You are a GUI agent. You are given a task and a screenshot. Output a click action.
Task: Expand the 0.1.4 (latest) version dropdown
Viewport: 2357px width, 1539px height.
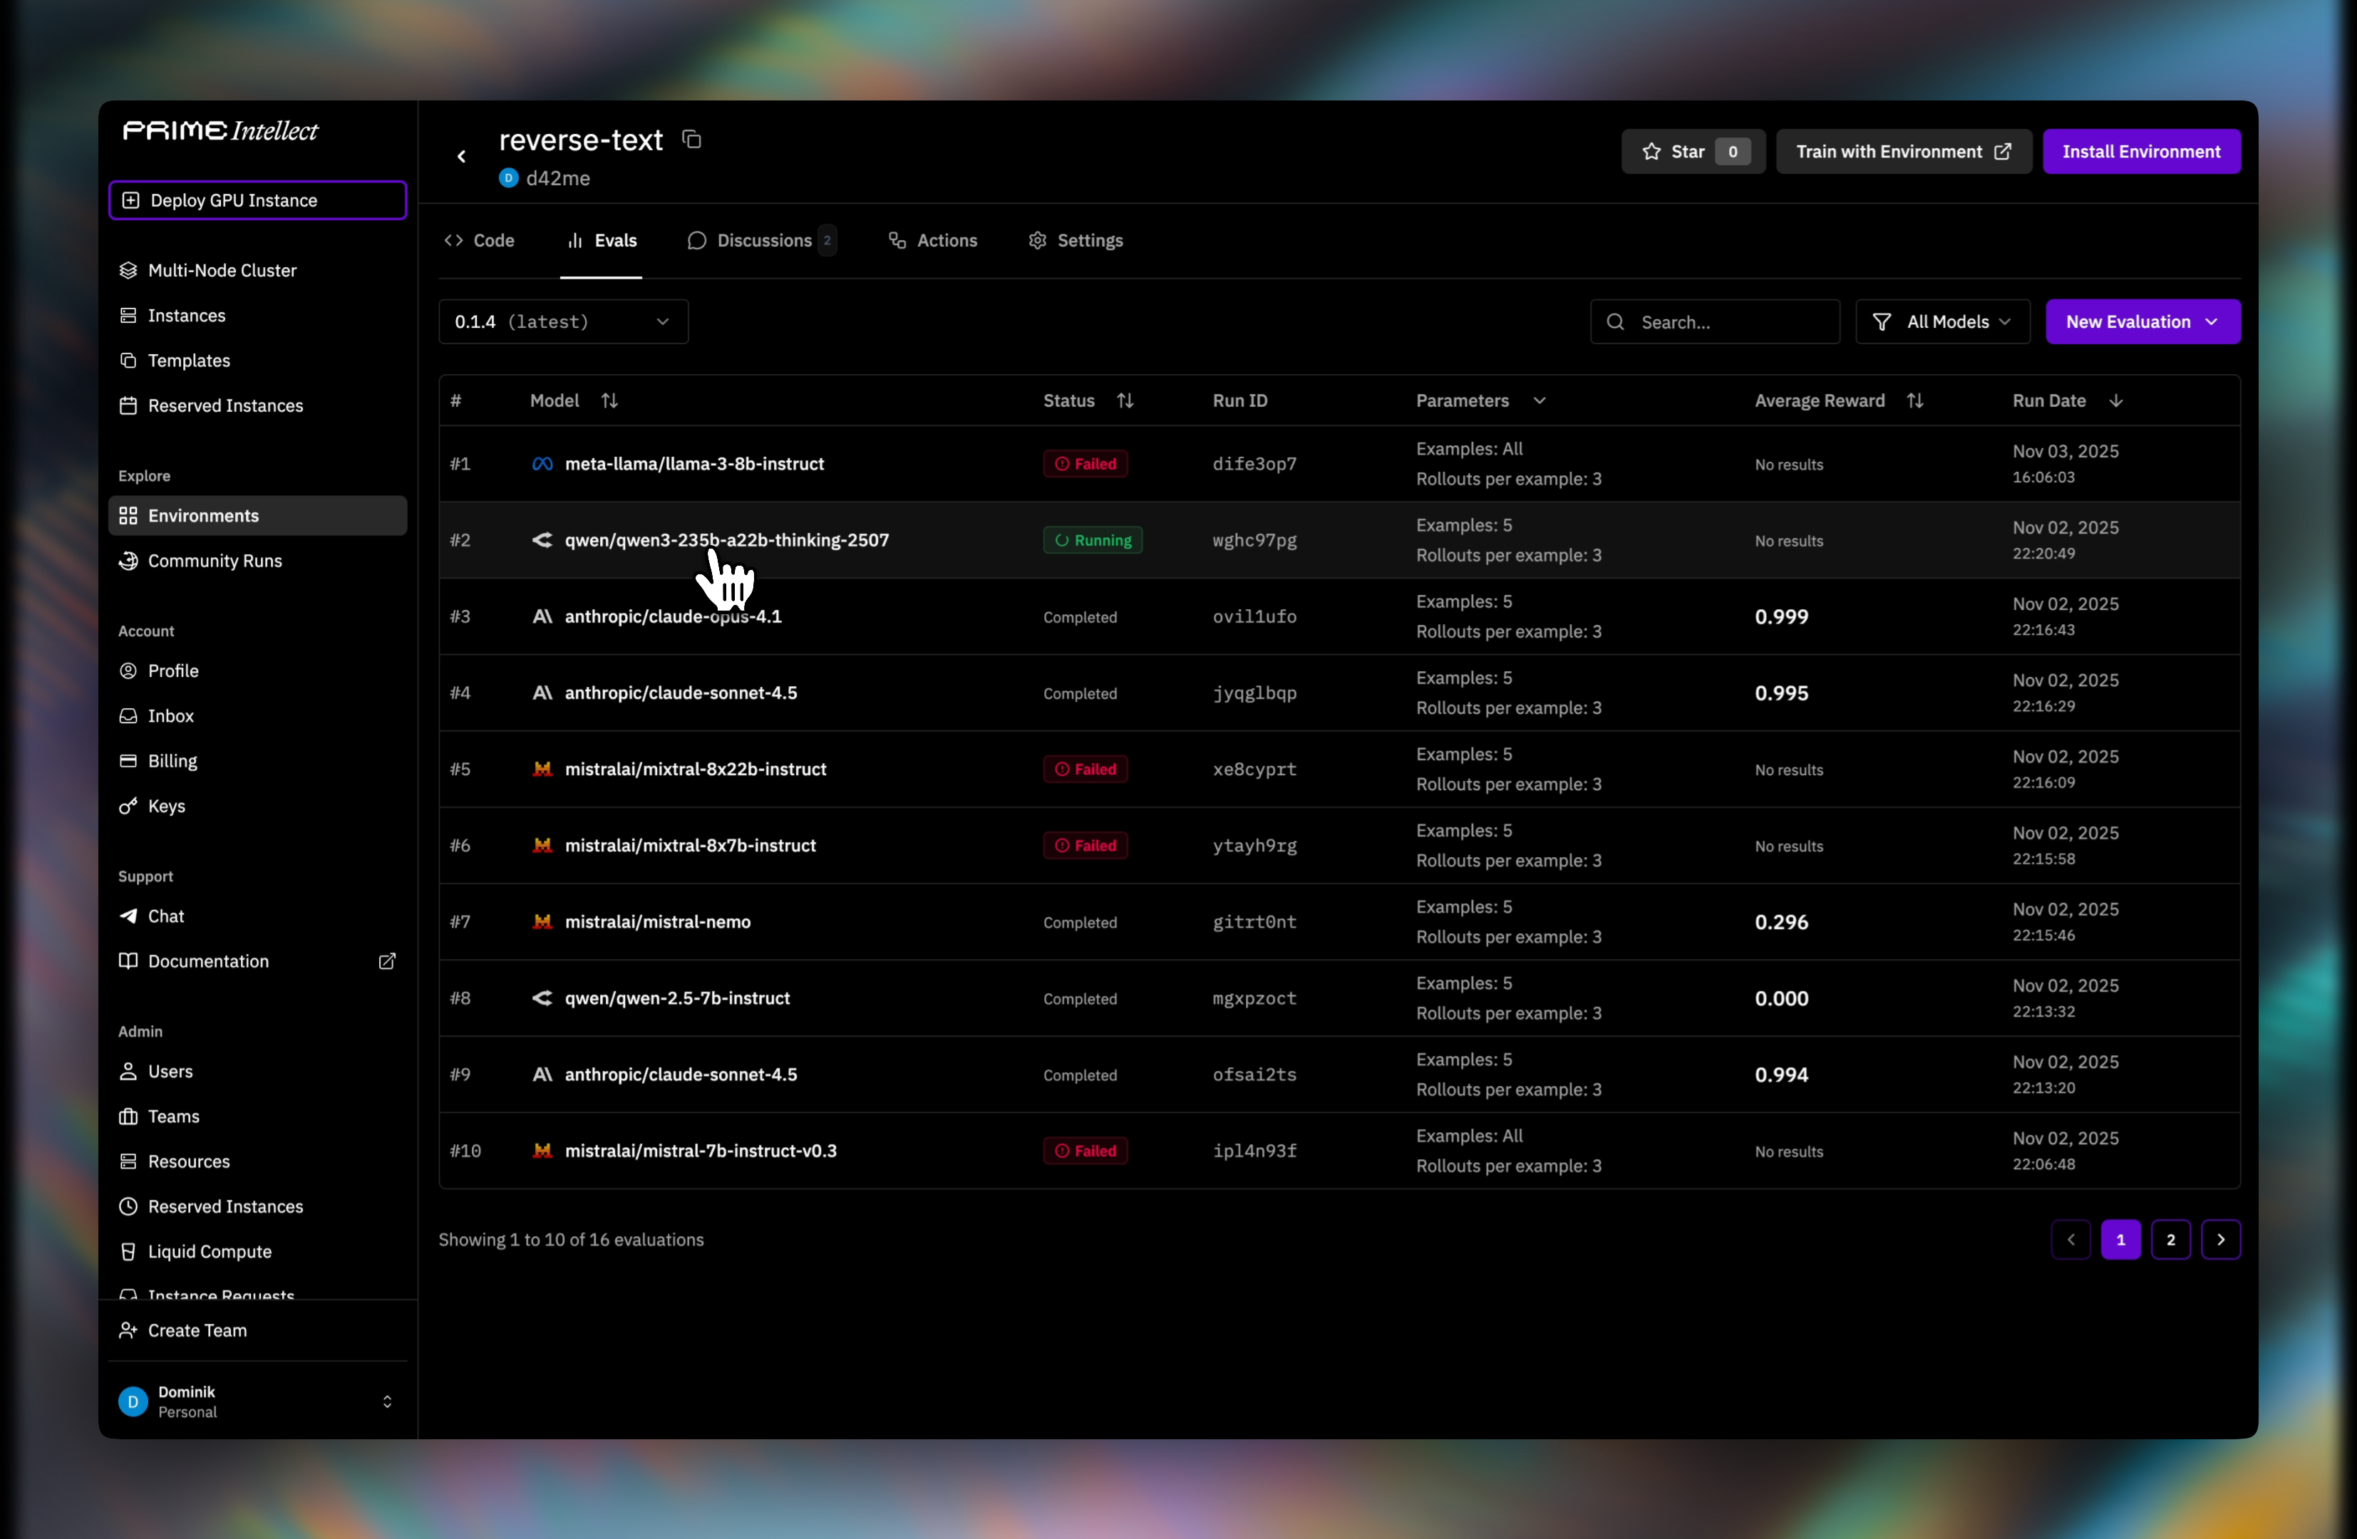pos(562,321)
